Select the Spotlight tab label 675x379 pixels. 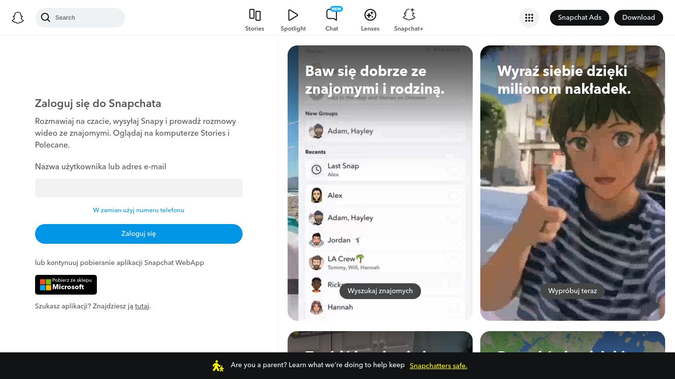click(x=293, y=29)
